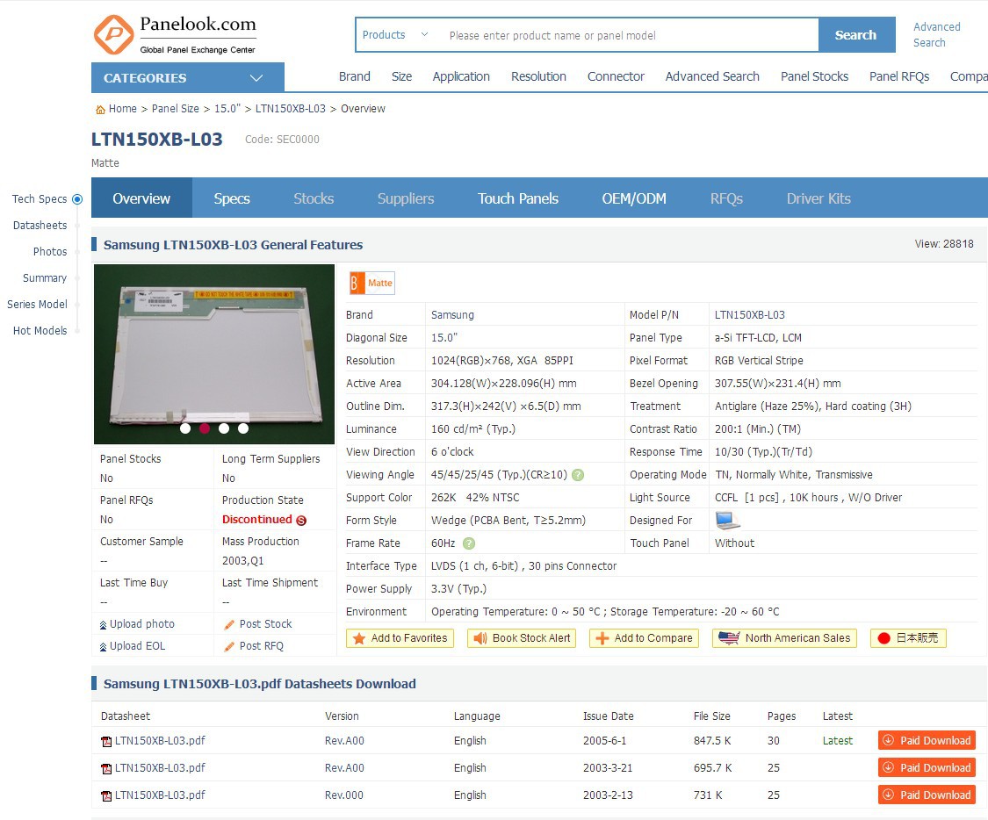Jump to Photos section in sidebar
Image resolution: width=988 pixels, height=820 pixels.
(x=50, y=252)
